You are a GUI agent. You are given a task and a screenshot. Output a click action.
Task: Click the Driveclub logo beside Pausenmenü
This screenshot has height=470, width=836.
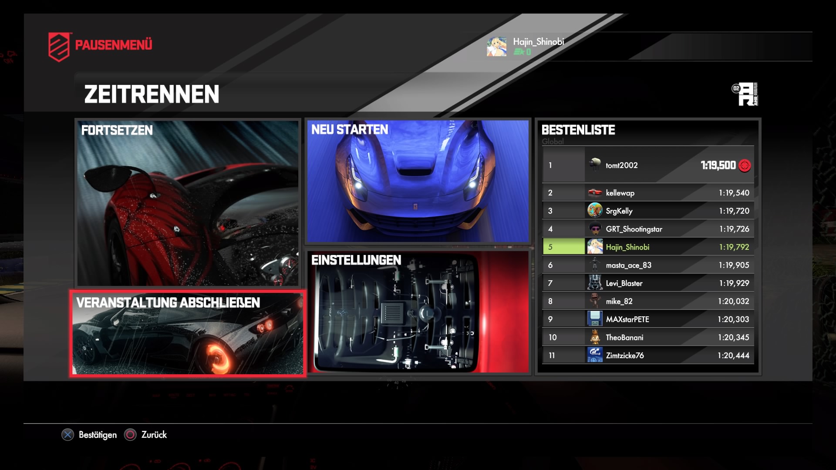59,47
